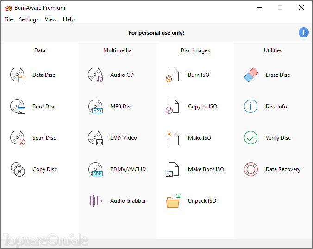Viewport: 313px width, 249px height.
Task: Click the Unpack ISO label
Action: pos(202,201)
